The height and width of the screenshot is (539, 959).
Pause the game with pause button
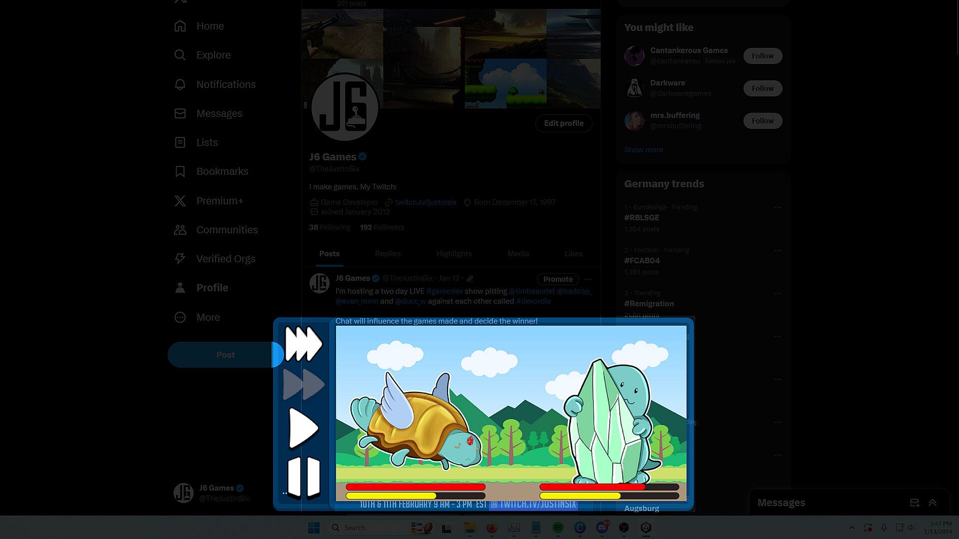click(304, 477)
